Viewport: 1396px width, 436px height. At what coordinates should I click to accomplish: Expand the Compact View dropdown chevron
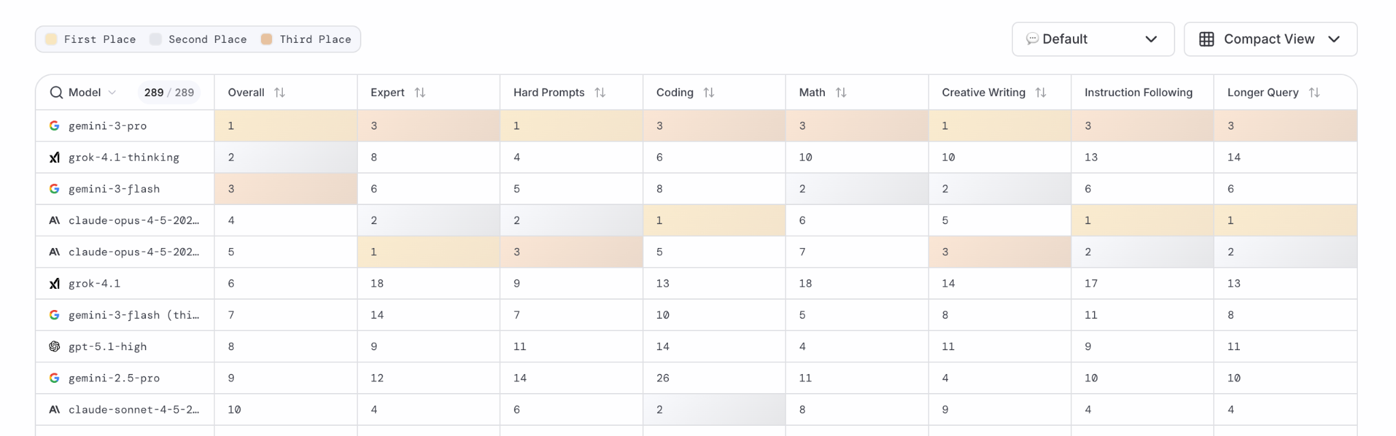tap(1334, 40)
